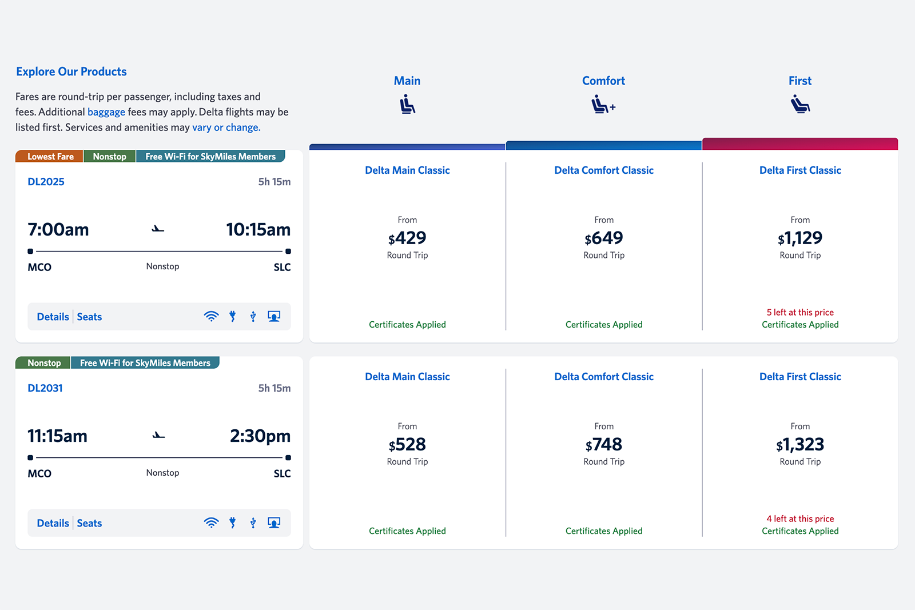Click the power outlet icon for DL2031
Screen dimensions: 915x610
tap(233, 523)
